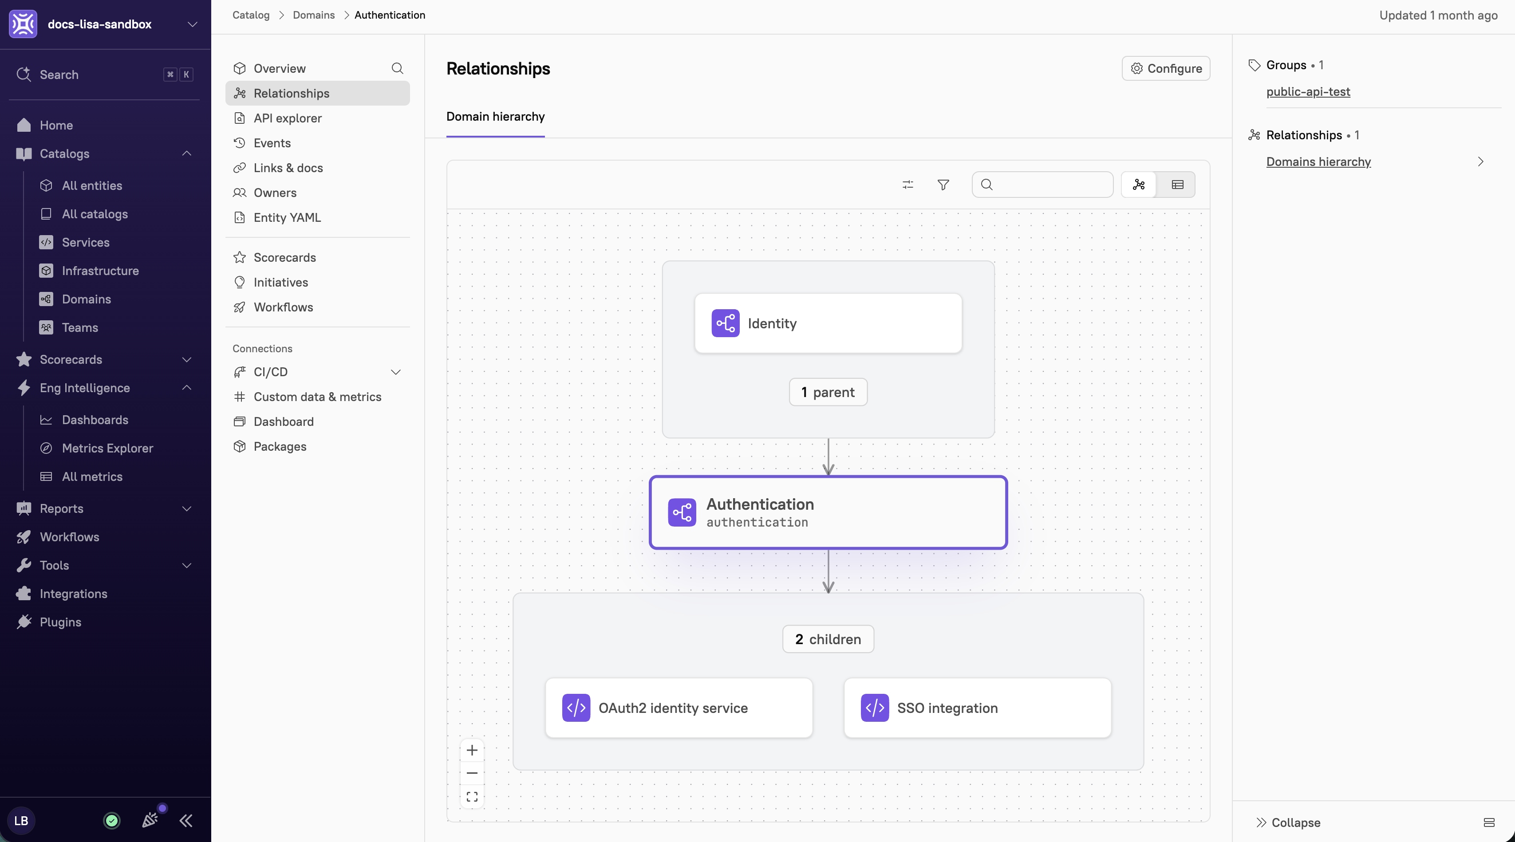Select the SSO integration node

pos(978,708)
